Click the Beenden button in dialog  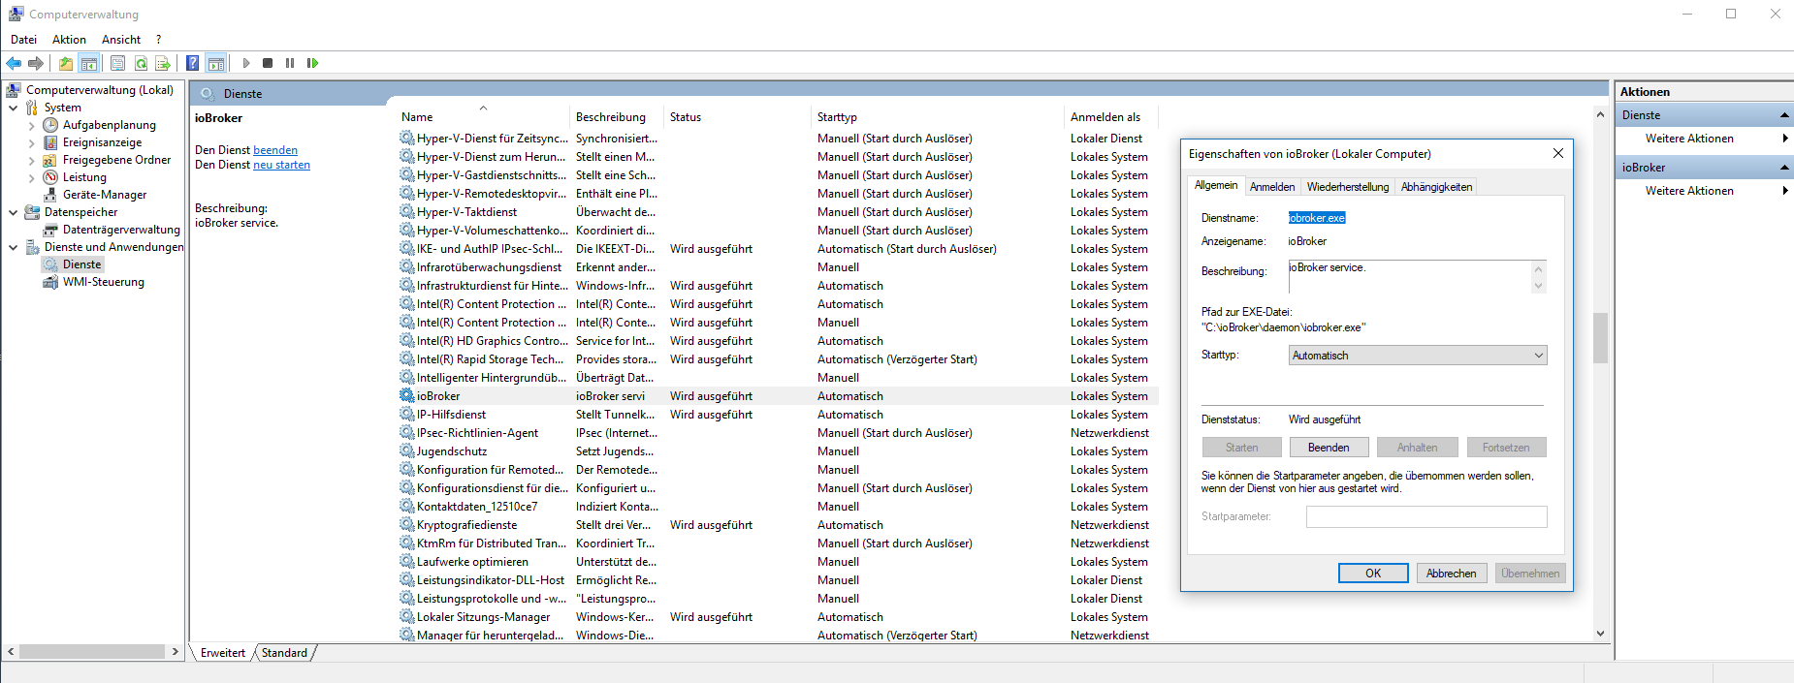(1329, 448)
